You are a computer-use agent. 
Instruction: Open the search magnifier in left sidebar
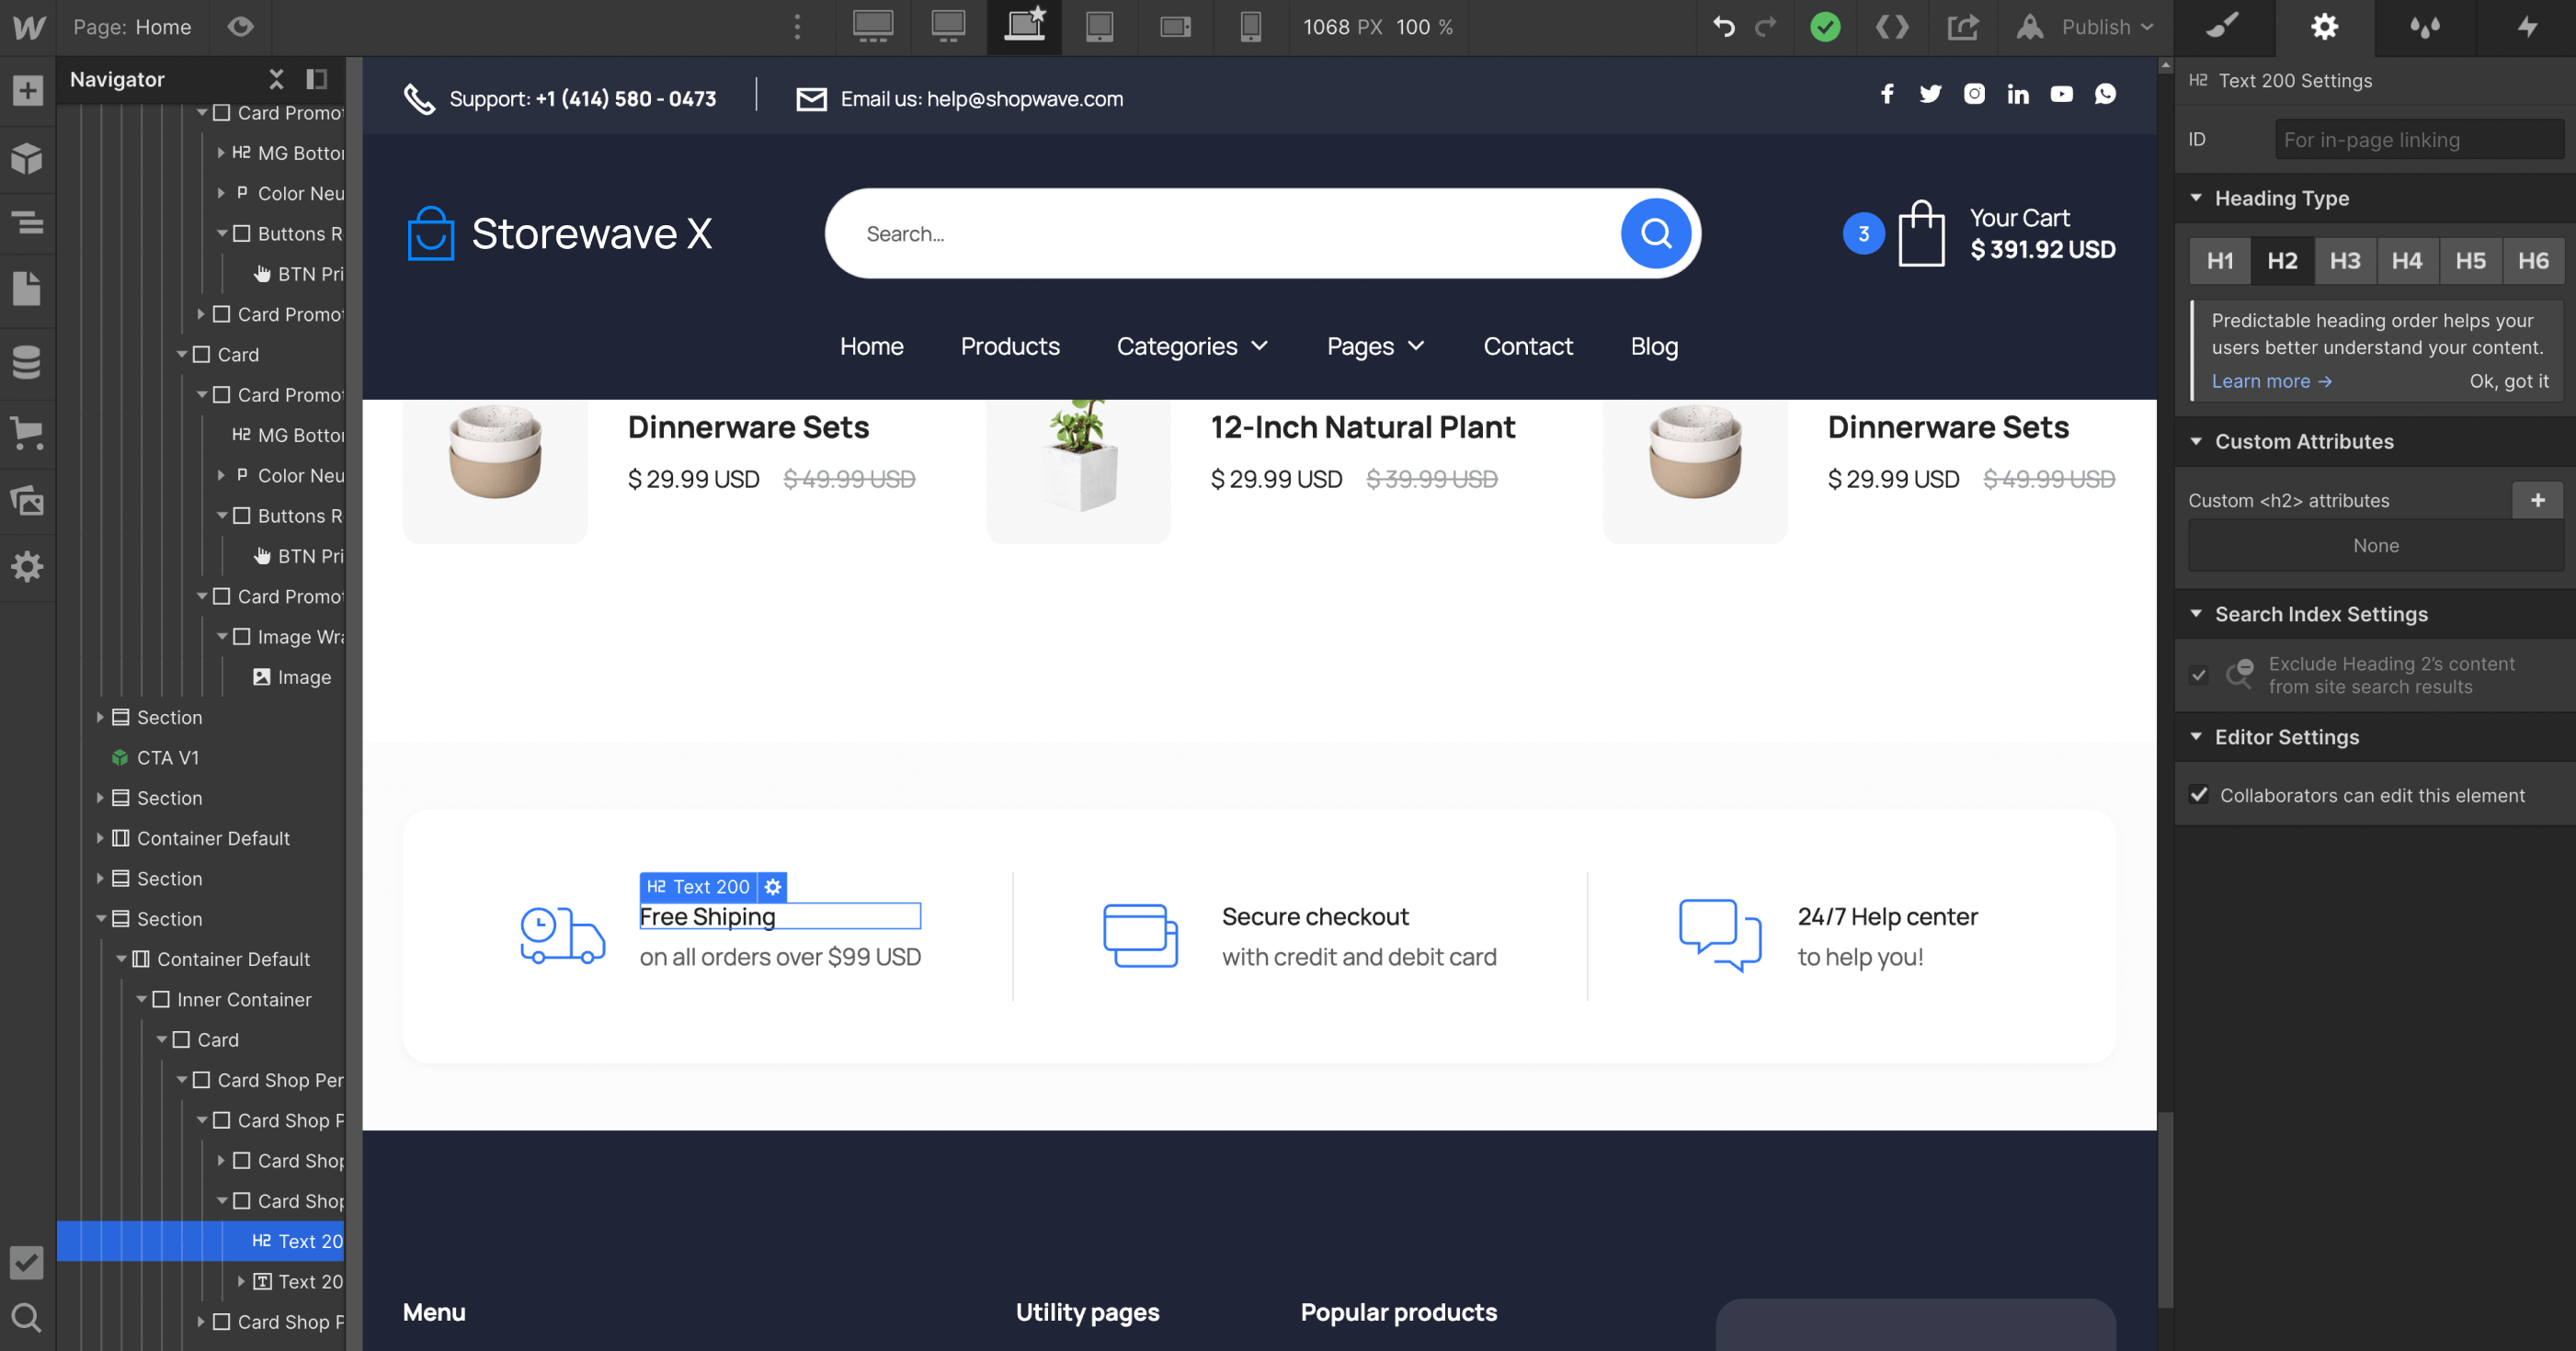27,1317
